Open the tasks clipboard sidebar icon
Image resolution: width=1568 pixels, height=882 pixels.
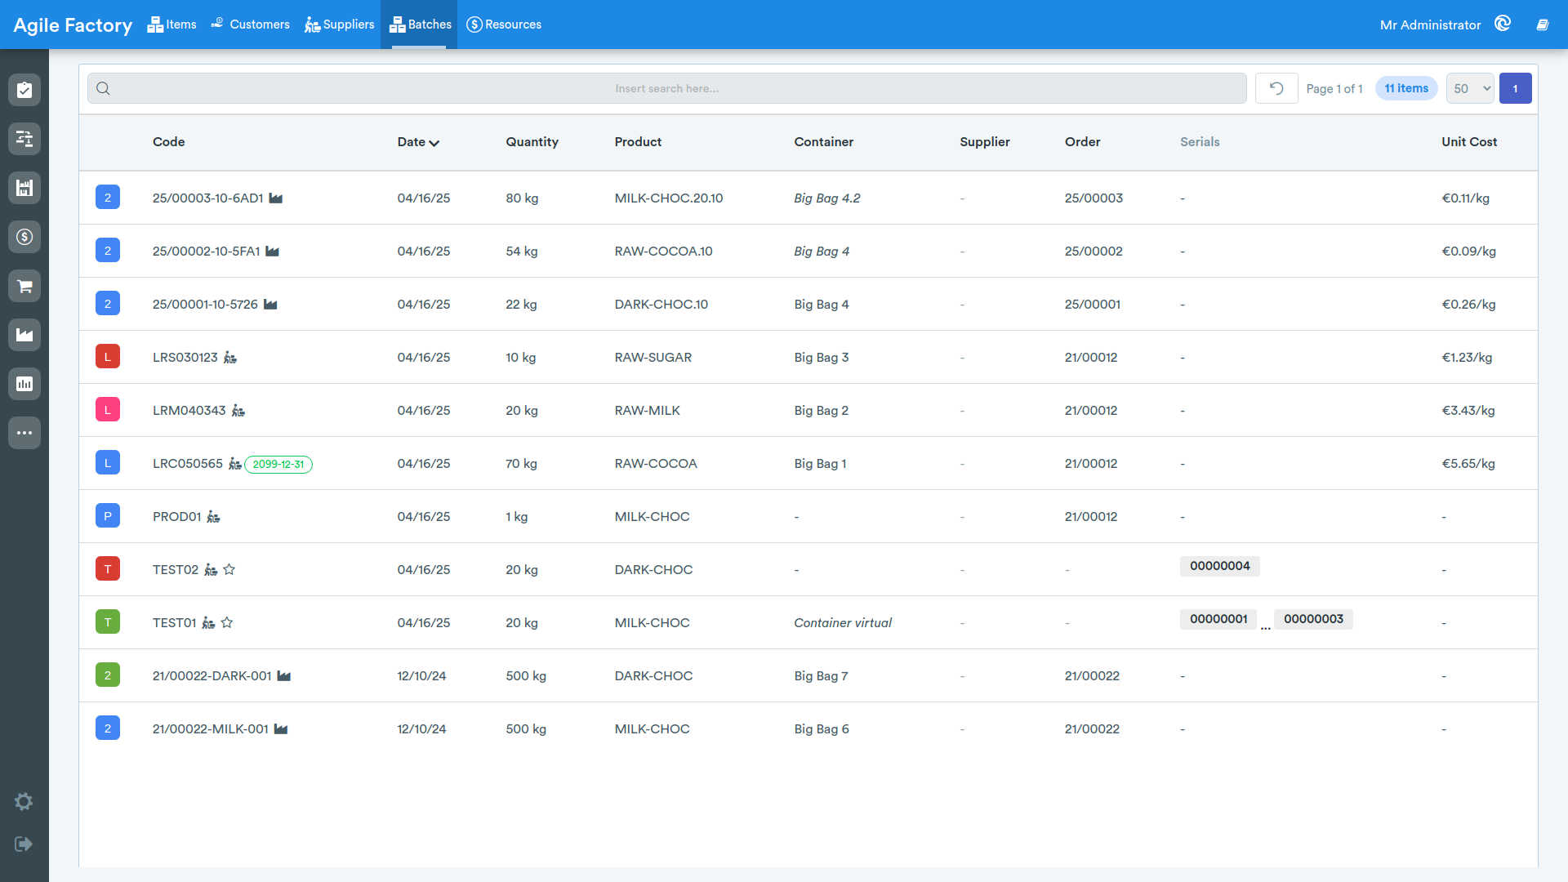click(x=24, y=90)
